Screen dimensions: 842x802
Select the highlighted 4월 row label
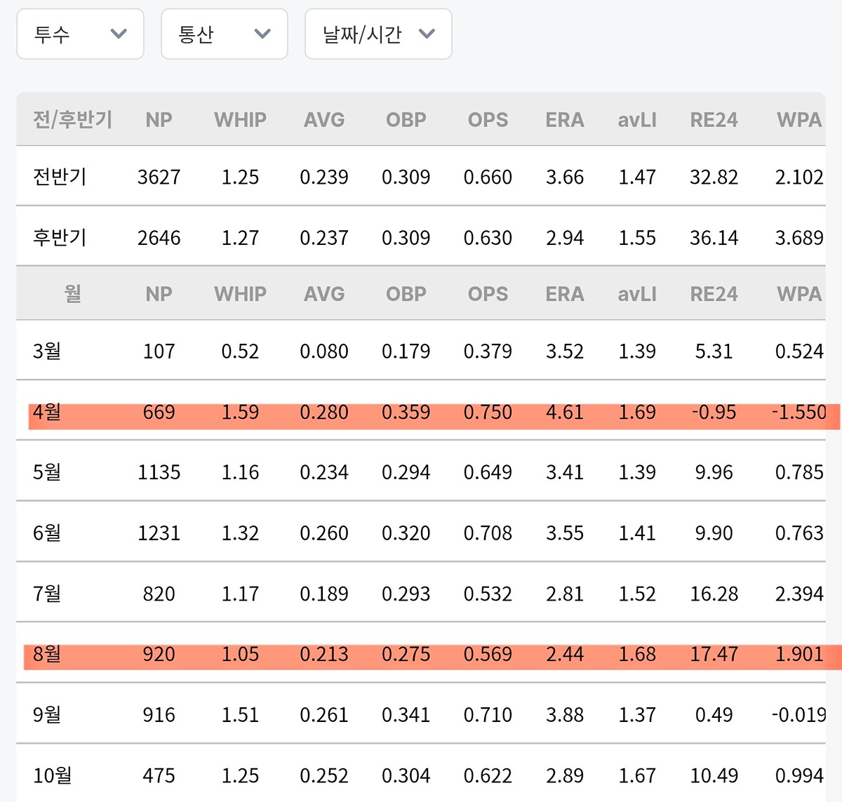[x=47, y=412]
